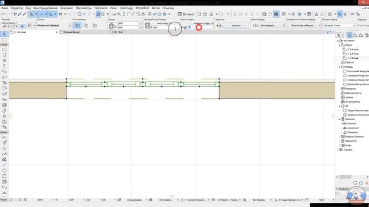
Task: Collapse the Фасады folder in the navigator
Action: [x=340, y=67]
